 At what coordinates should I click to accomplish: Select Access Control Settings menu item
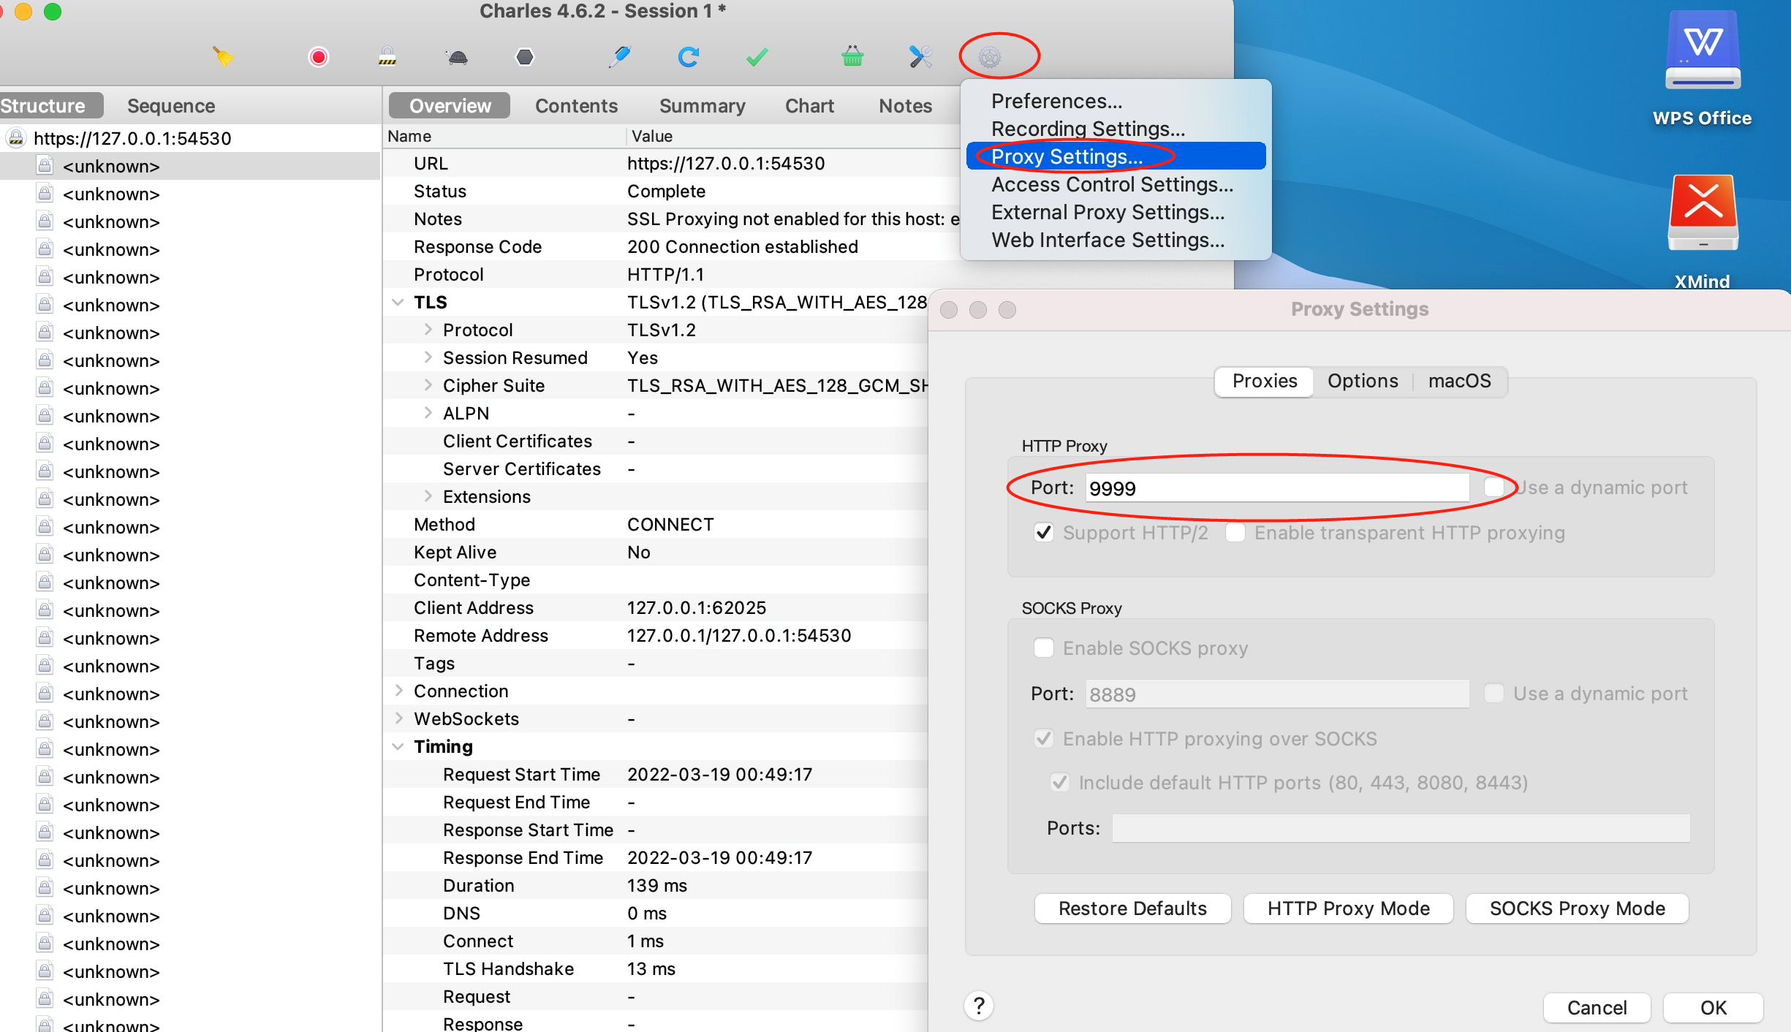click(x=1112, y=184)
